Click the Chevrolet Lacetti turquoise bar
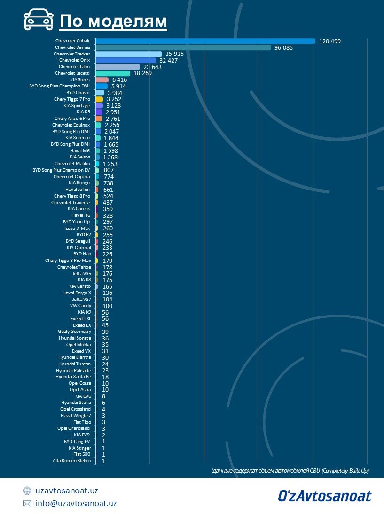This screenshot has width=384, height=514. coord(112,73)
